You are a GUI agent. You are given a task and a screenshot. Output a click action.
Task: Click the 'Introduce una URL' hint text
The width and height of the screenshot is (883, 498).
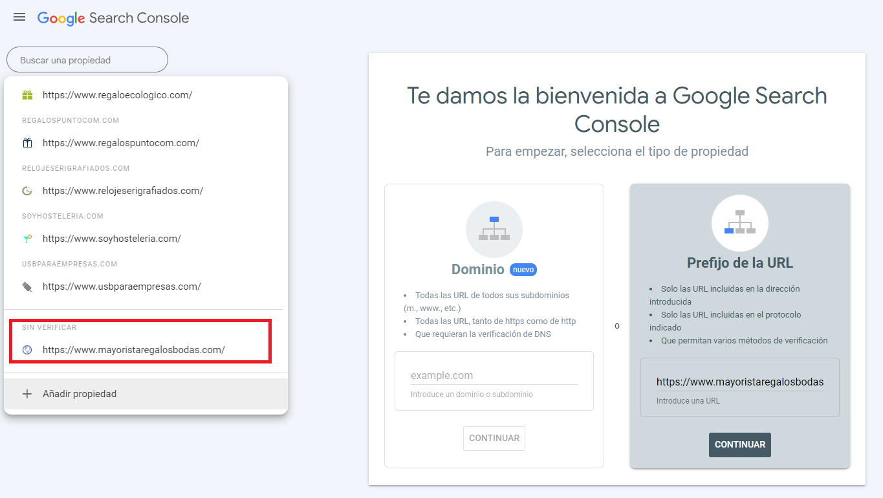688,401
